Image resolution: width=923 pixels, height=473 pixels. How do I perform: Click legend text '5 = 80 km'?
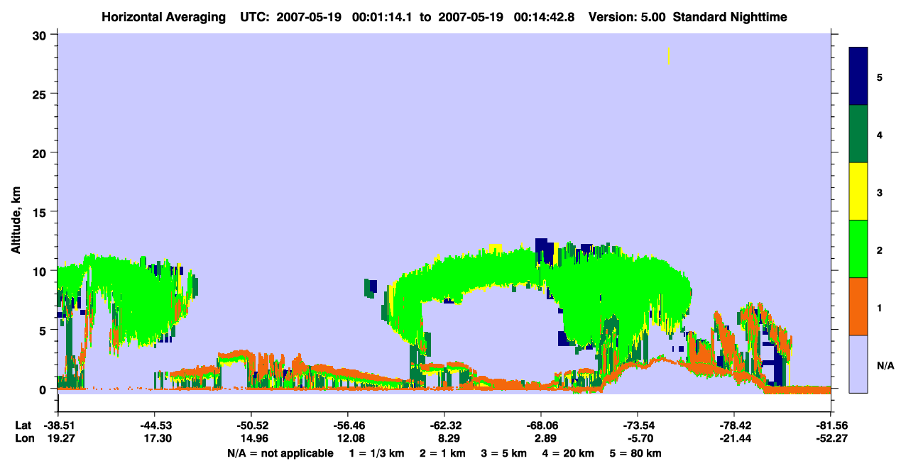[636, 453]
